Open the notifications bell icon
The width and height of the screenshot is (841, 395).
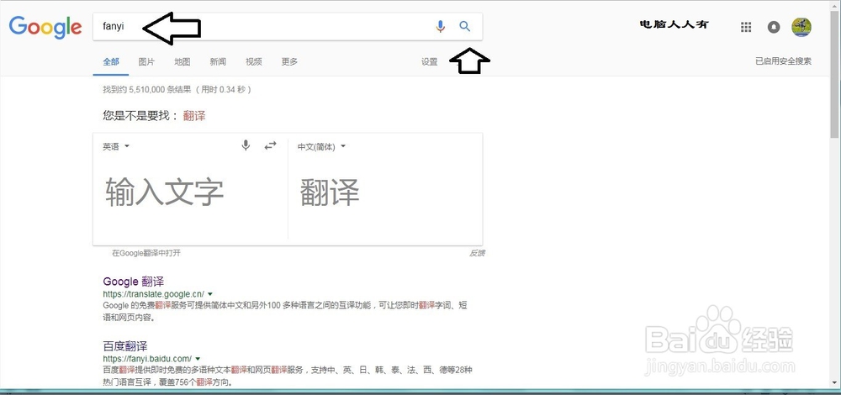[x=774, y=28]
